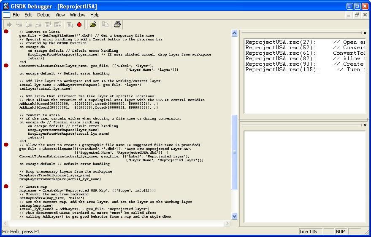
Task: Click the Open file folder icon
Action: [93, 24]
